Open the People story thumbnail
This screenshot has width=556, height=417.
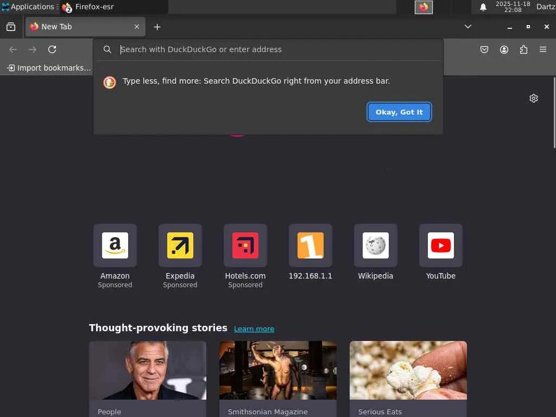pos(148,370)
